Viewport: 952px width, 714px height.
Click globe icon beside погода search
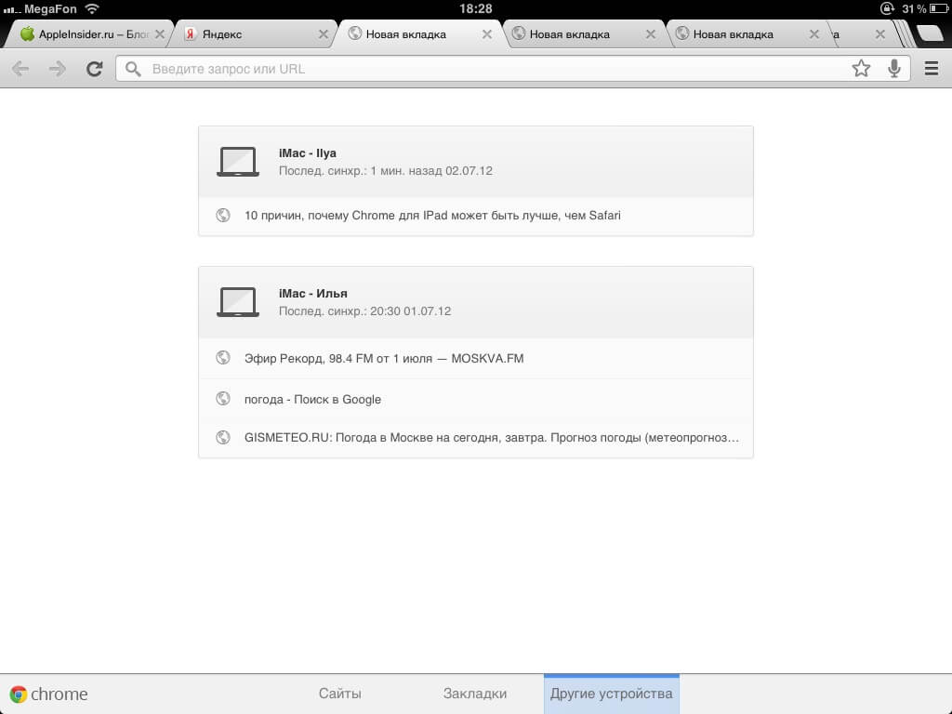pos(223,398)
